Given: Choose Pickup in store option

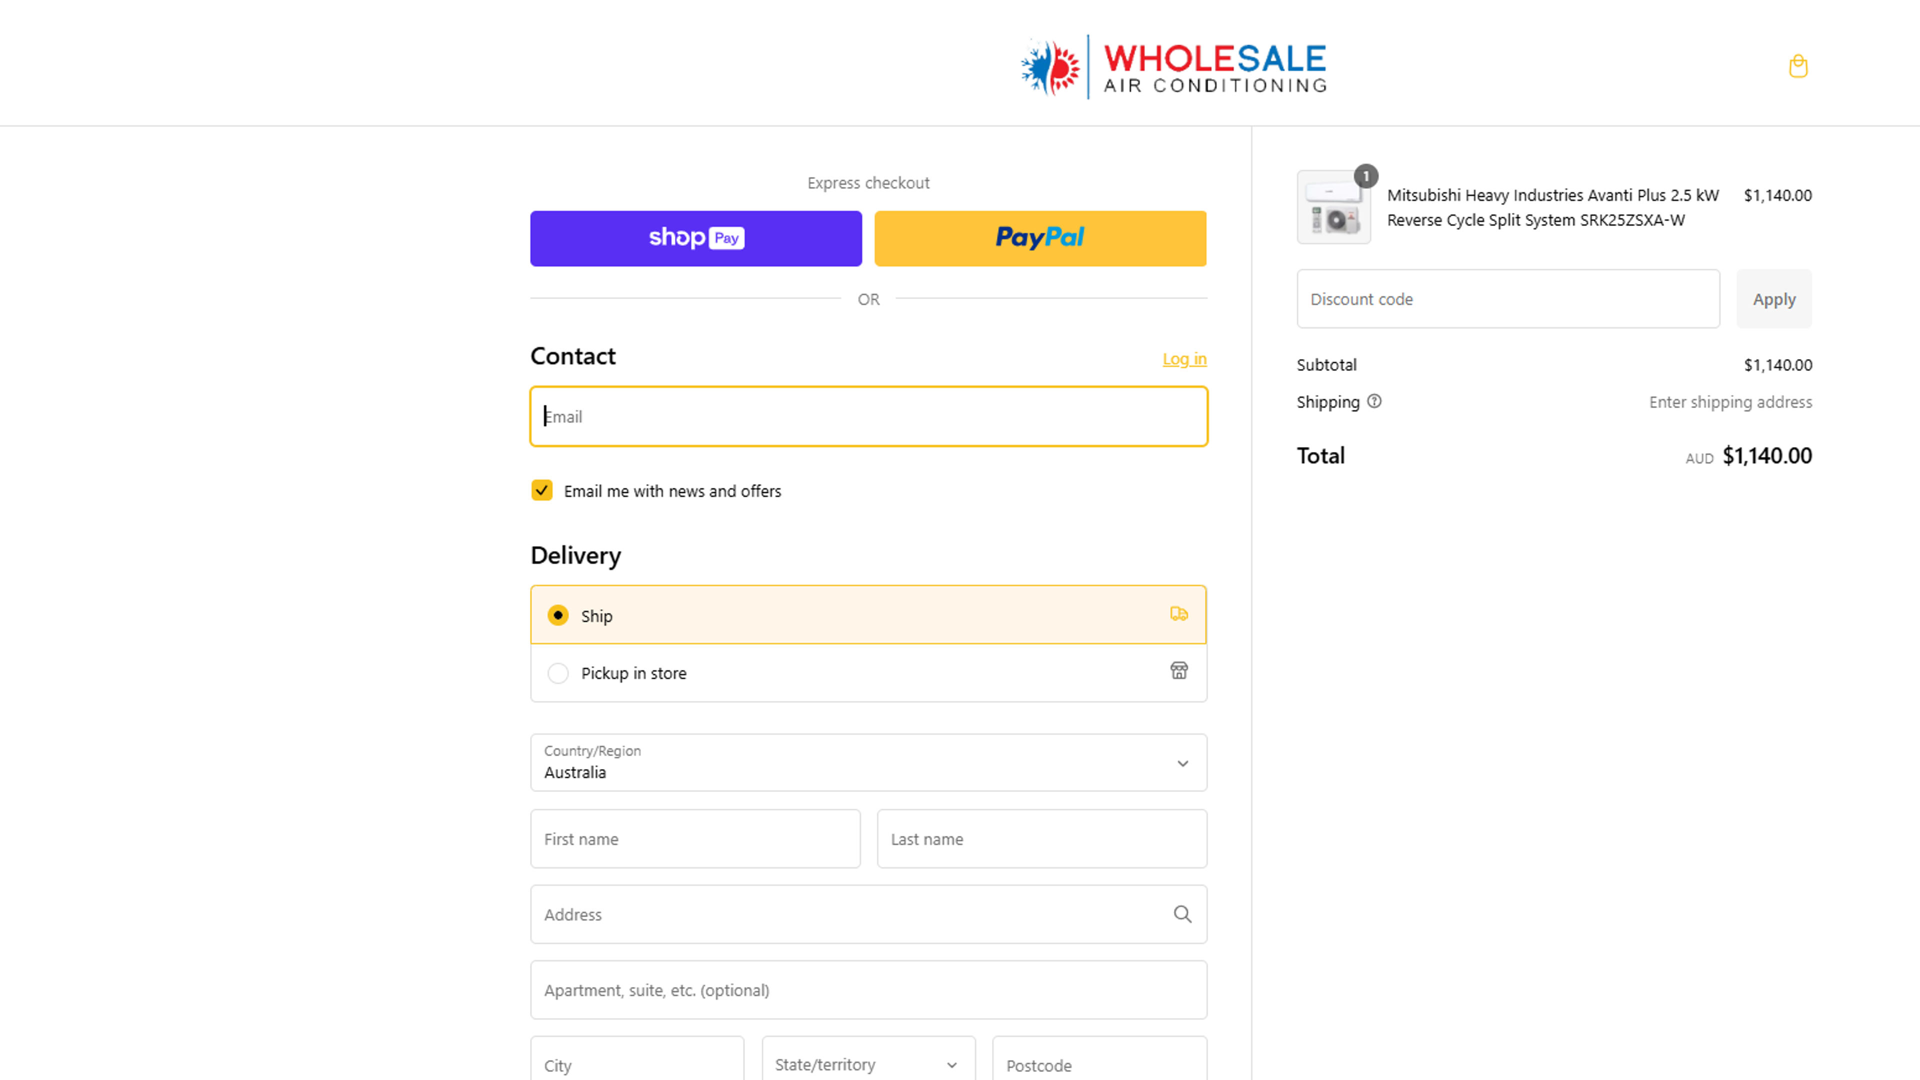Looking at the screenshot, I should [868, 673].
